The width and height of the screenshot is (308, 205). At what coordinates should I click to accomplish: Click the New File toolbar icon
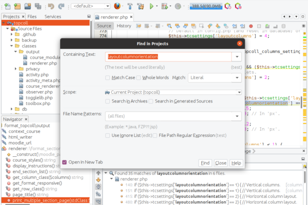[8, 6]
